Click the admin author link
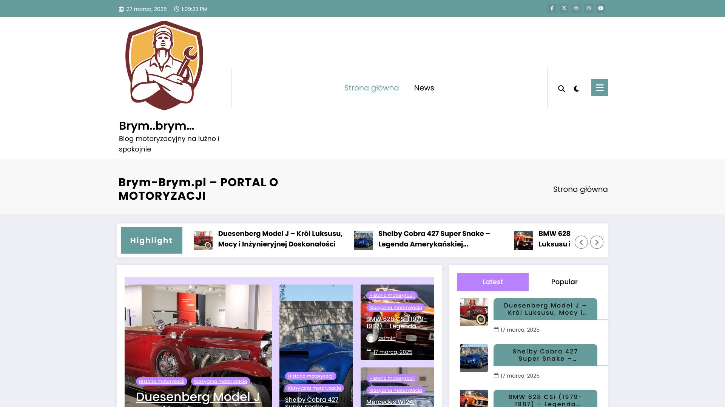The width and height of the screenshot is (725, 407). (387, 338)
